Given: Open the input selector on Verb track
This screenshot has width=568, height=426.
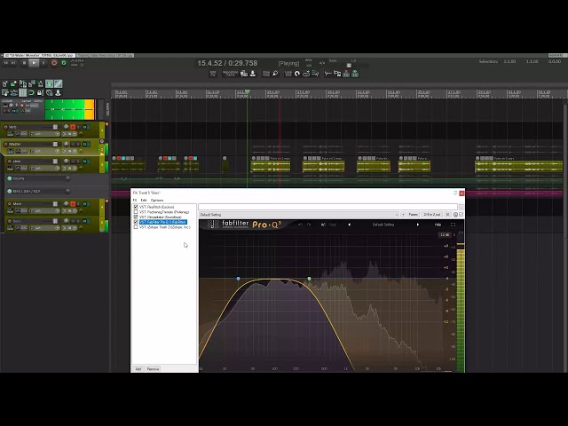Looking at the screenshot, I should point(44,134).
